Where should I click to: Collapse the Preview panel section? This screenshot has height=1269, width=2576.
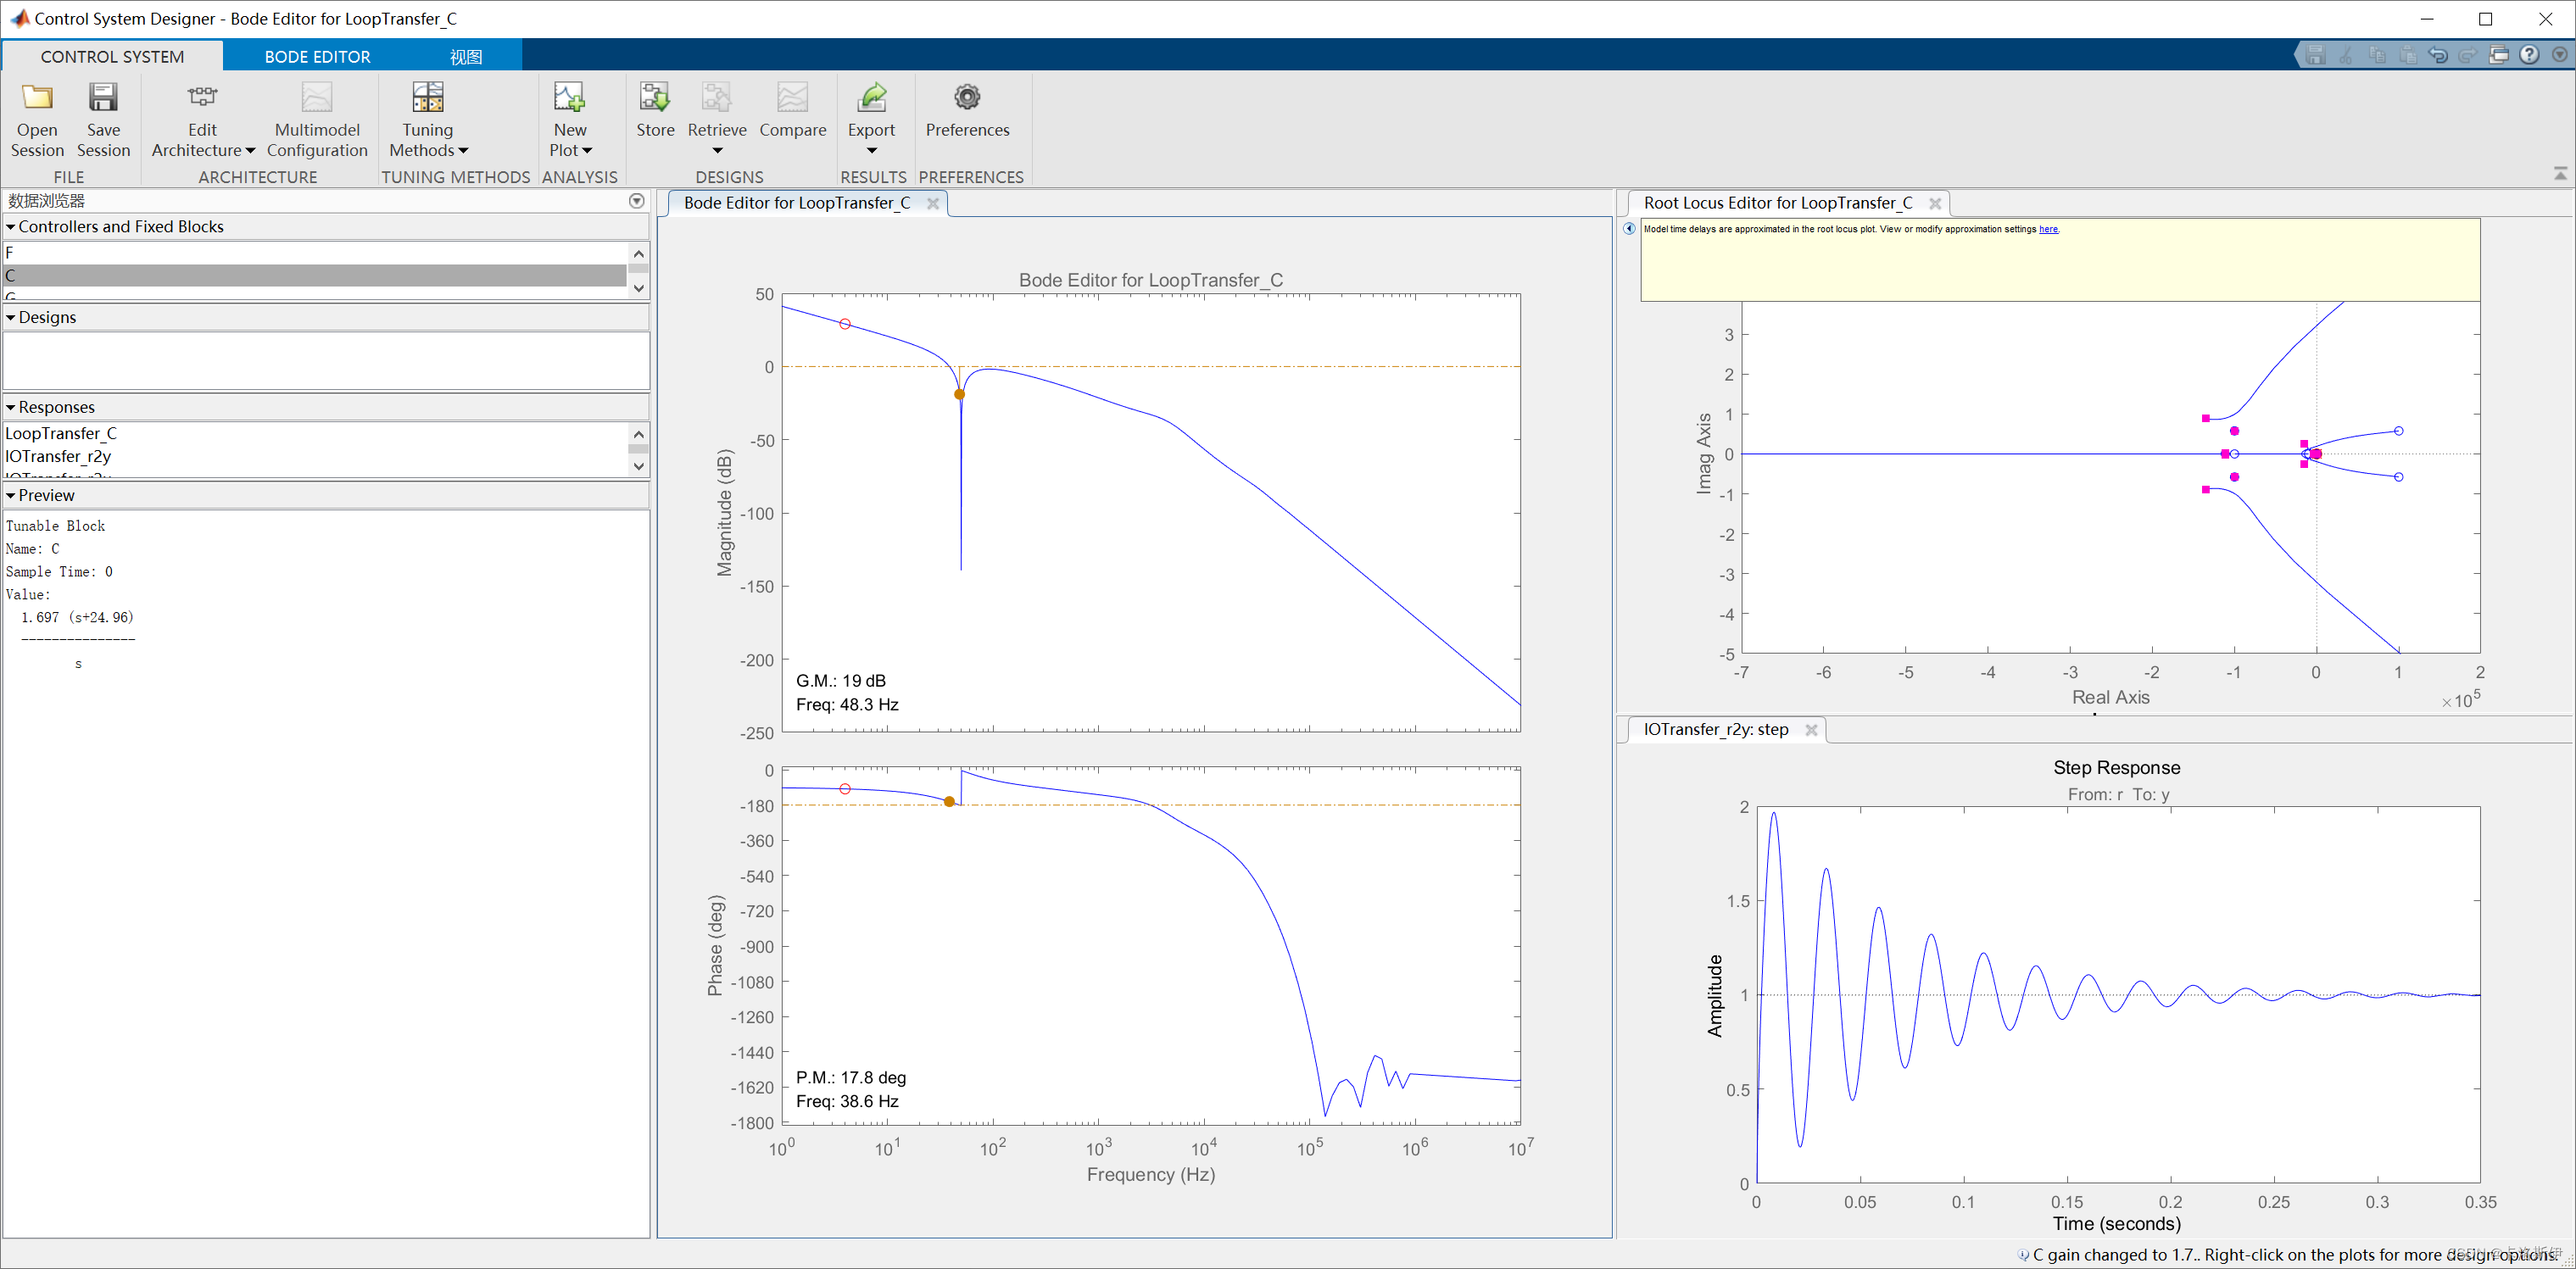point(11,495)
